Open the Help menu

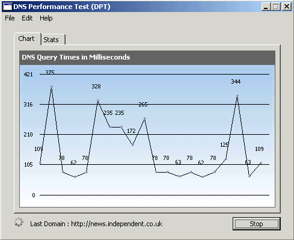[46, 18]
